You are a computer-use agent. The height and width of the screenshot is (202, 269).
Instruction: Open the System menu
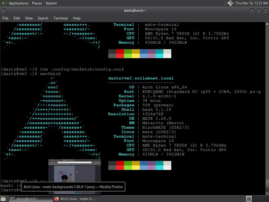(x=51, y=3)
